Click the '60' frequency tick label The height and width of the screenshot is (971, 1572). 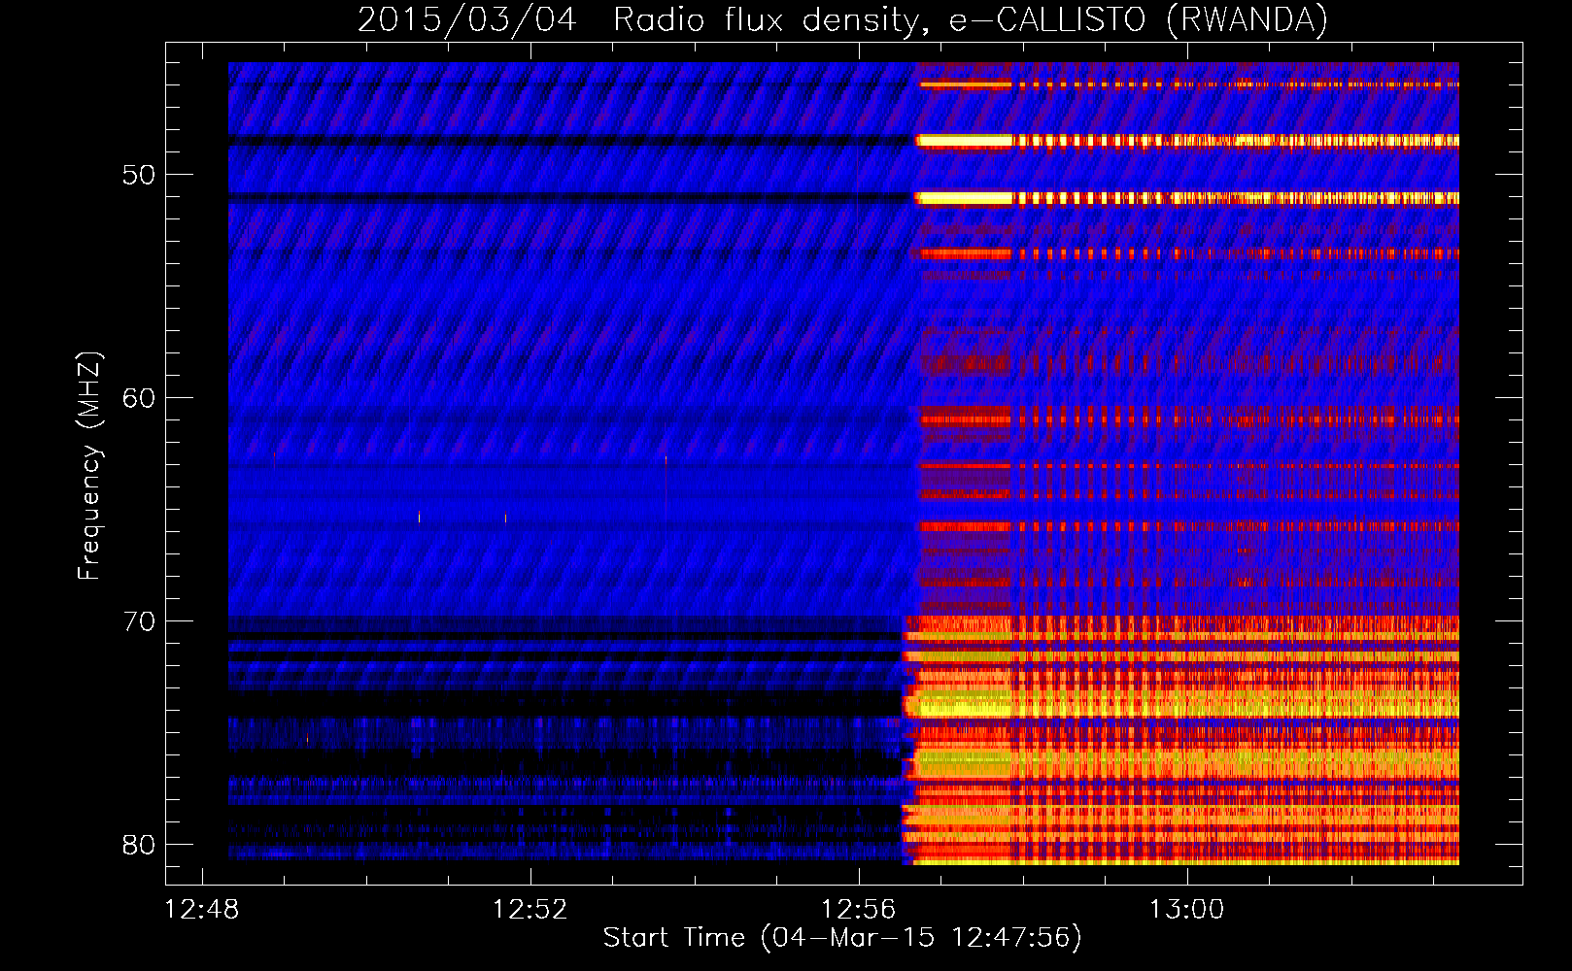[x=139, y=398]
